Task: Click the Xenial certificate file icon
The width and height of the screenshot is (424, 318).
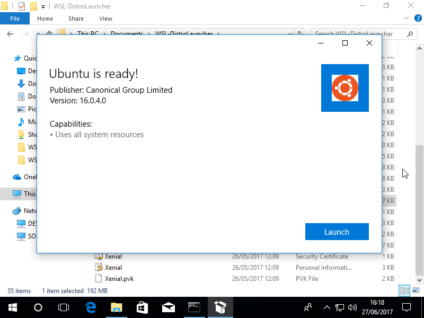Action: [99, 257]
